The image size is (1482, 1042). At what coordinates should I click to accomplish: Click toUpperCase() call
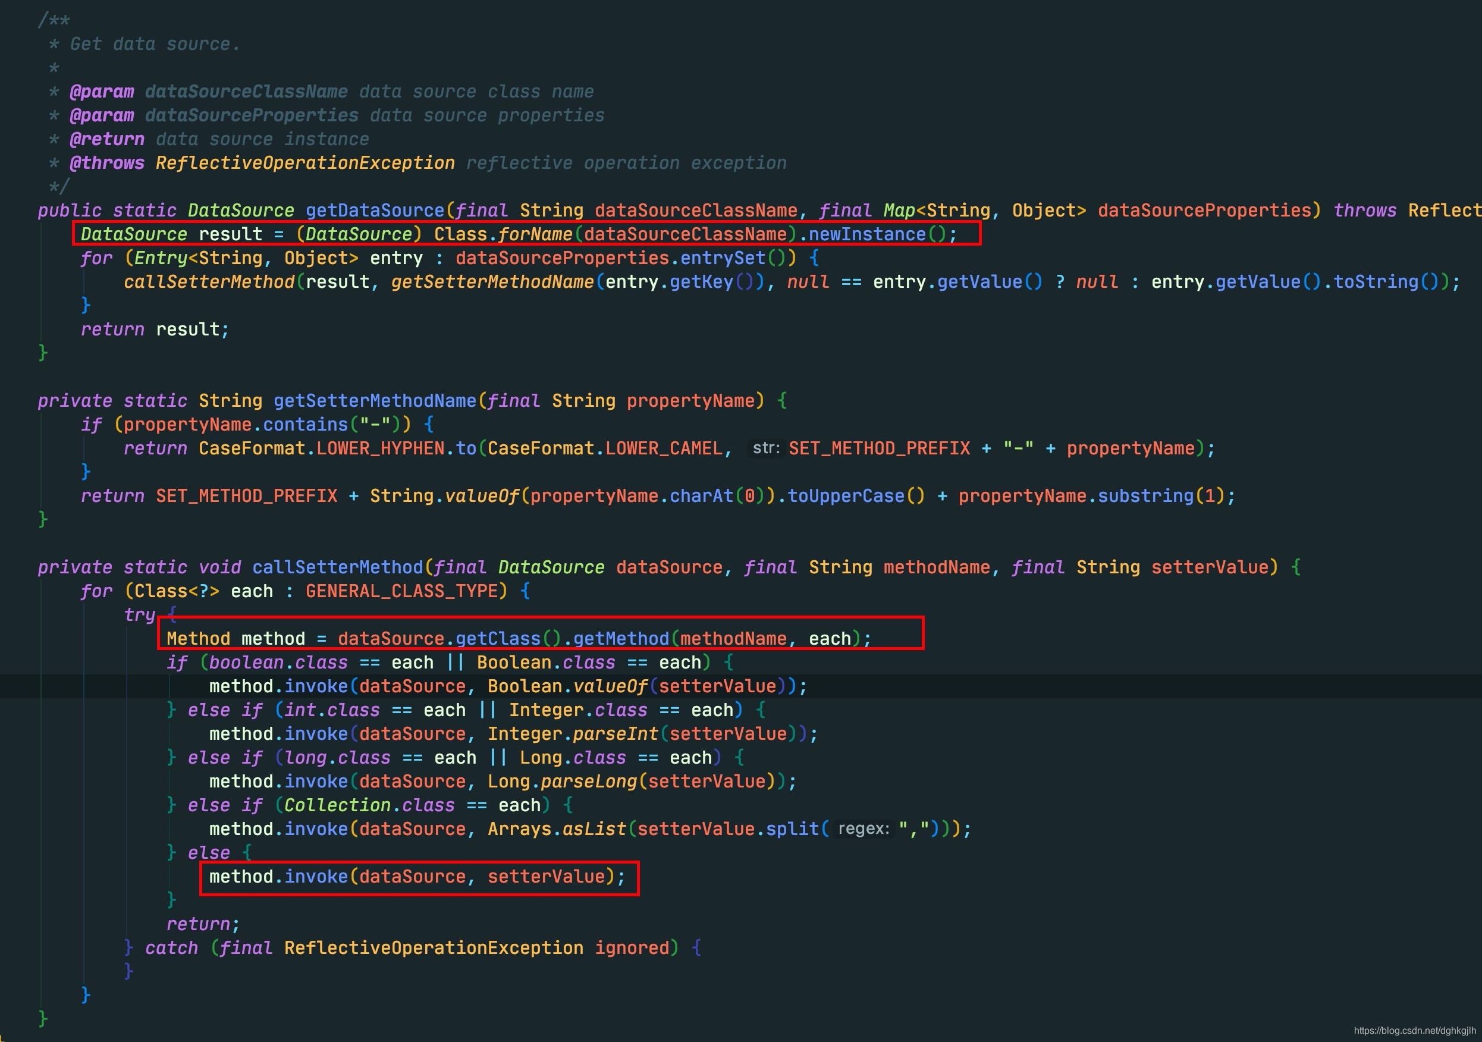[x=856, y=496]
